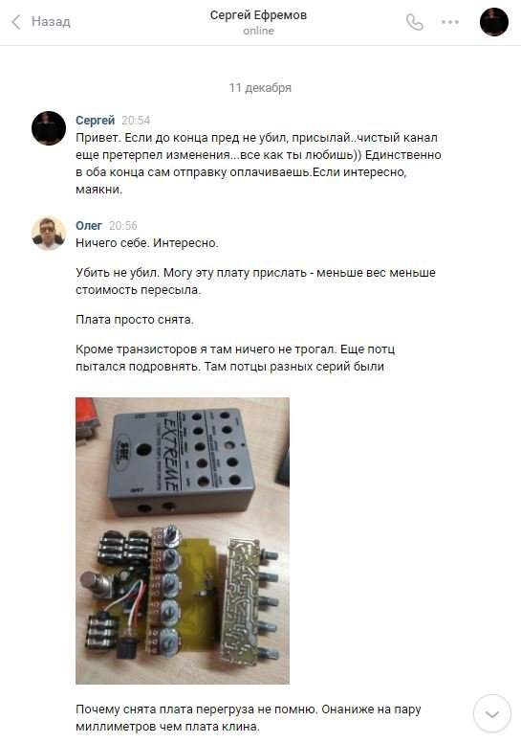Jump to latest messages with down chevron
The image size is (521, 743).
(492, 713)
